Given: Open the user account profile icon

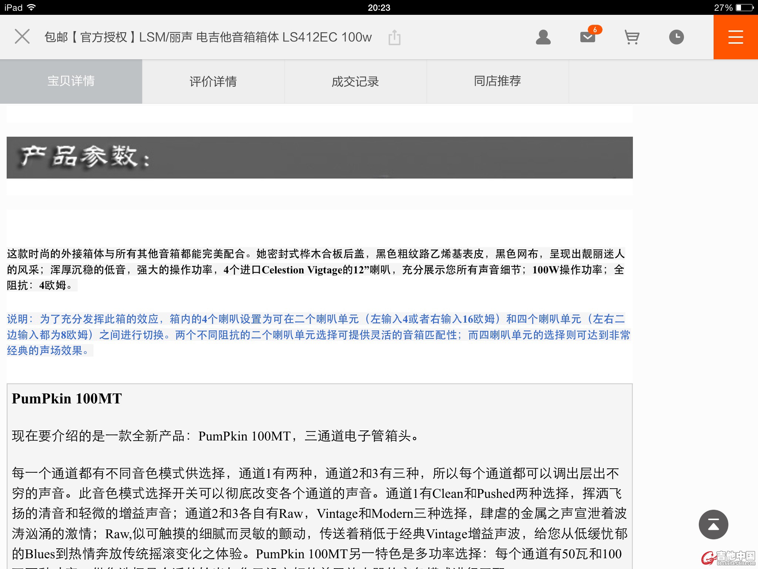Looking at the screenshot, I should (543, 37).
